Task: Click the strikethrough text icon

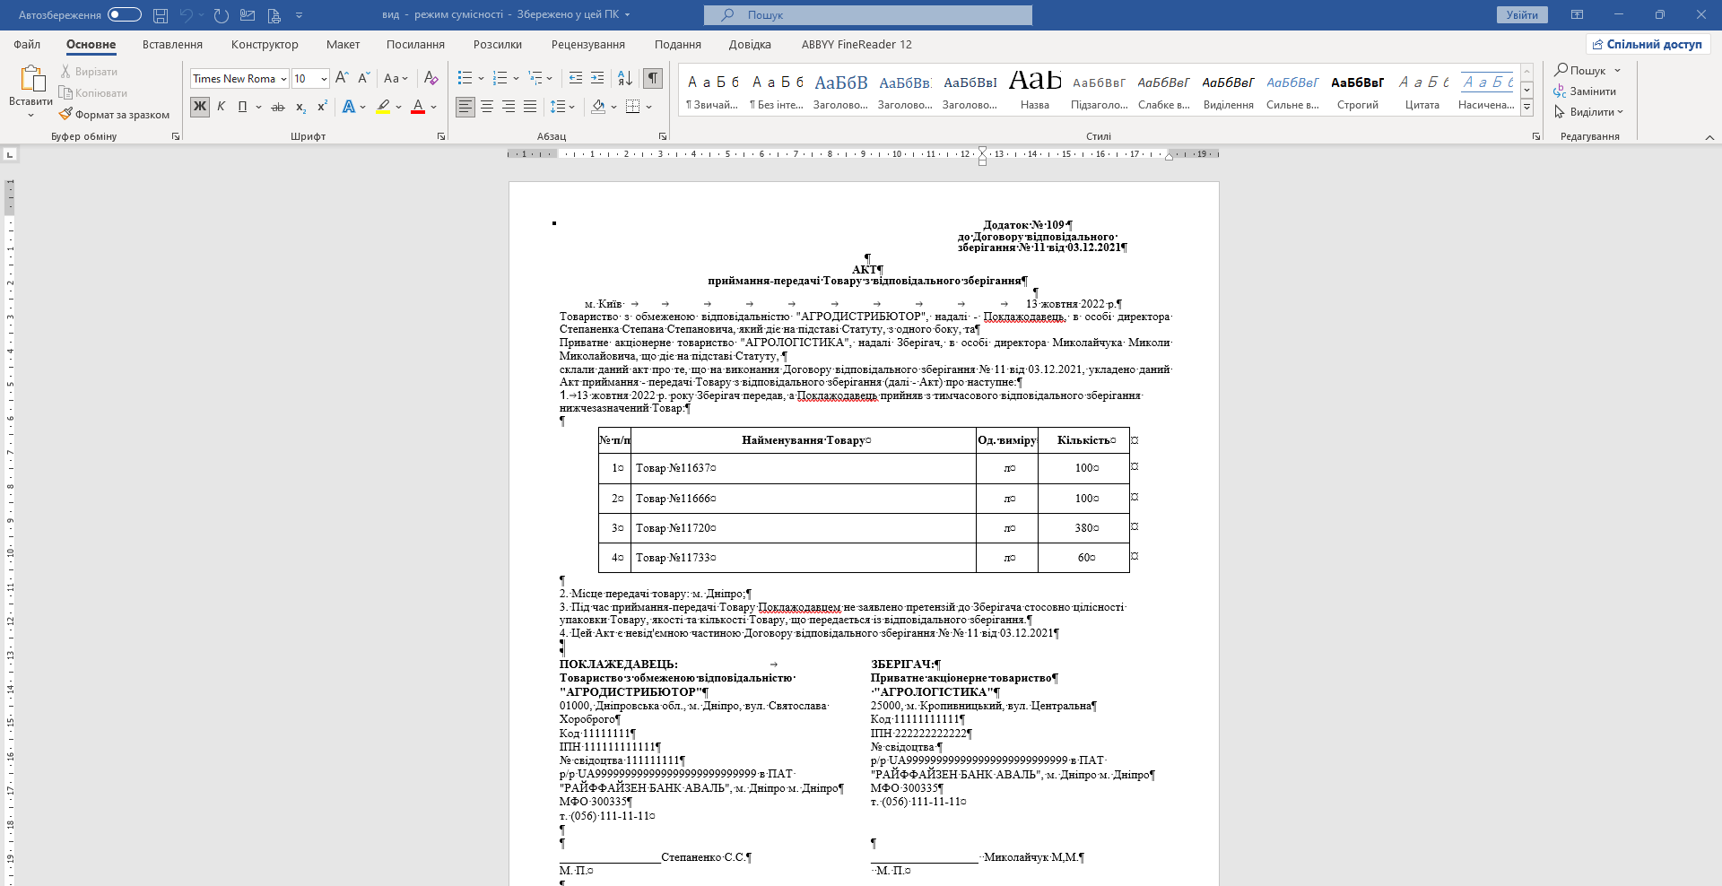Action: click(278, 107)
